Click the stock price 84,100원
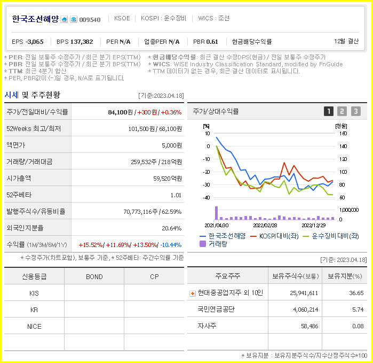The image size is (373, 363). pos(121,112)
